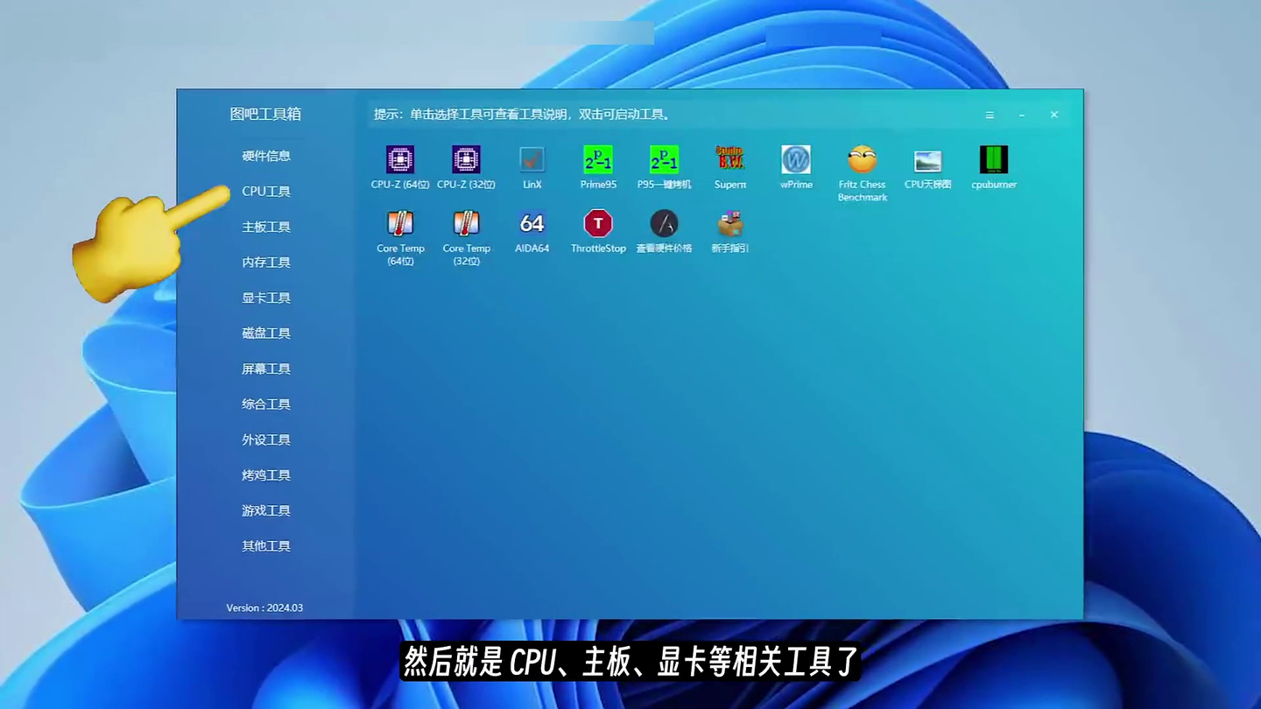This screenshot has width=1261, height=709.
Task: Choose the AIDA64 tool icon
Action: pos(532,224)
